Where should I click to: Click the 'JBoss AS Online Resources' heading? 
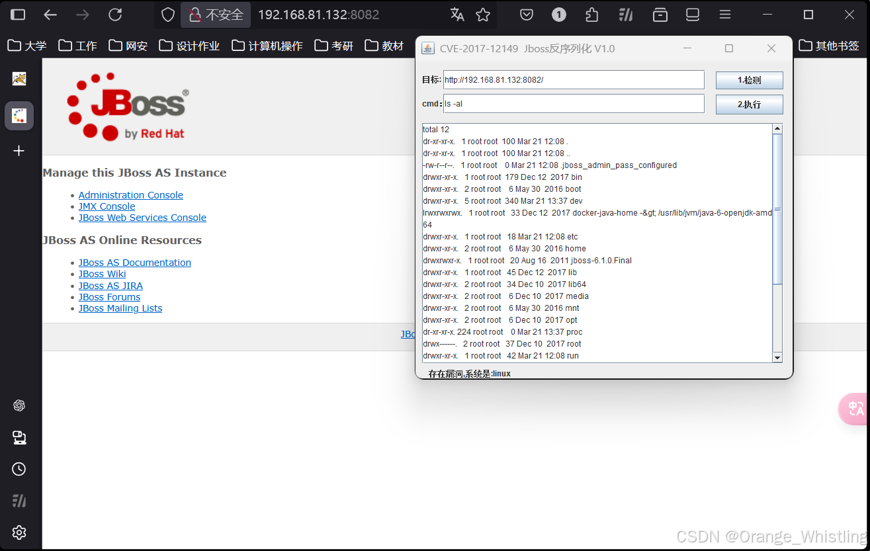click(122, 240)
